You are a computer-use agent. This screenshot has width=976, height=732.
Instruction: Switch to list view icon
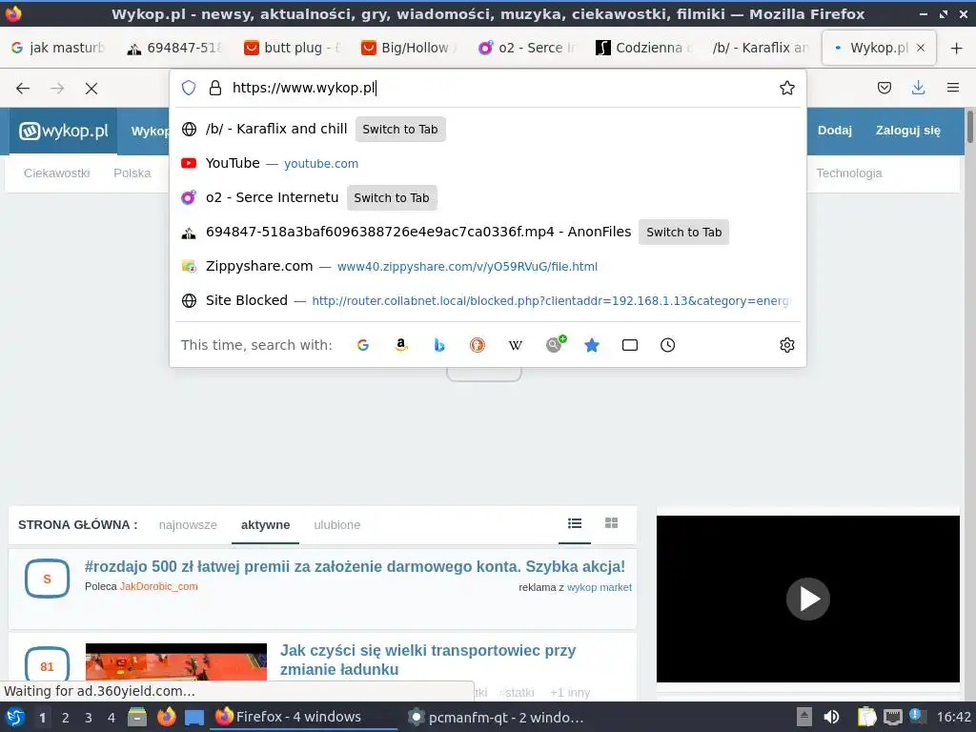point(575,523)
